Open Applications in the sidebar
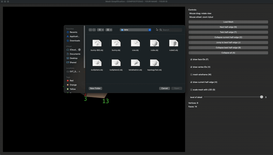This screenshot has height=155, width=273. [73, 36]
